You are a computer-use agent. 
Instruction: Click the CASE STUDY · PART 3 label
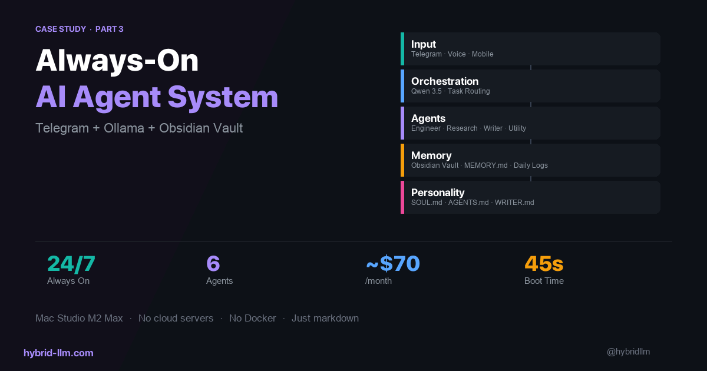80,29
